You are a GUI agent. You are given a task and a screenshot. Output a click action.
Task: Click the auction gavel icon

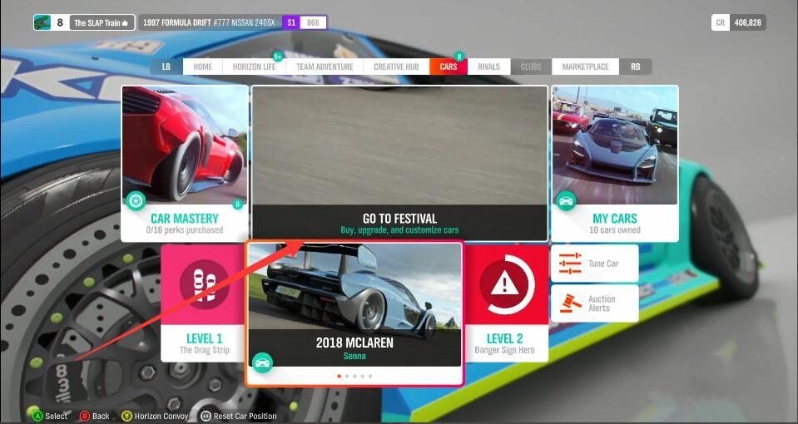pos(571,303)
